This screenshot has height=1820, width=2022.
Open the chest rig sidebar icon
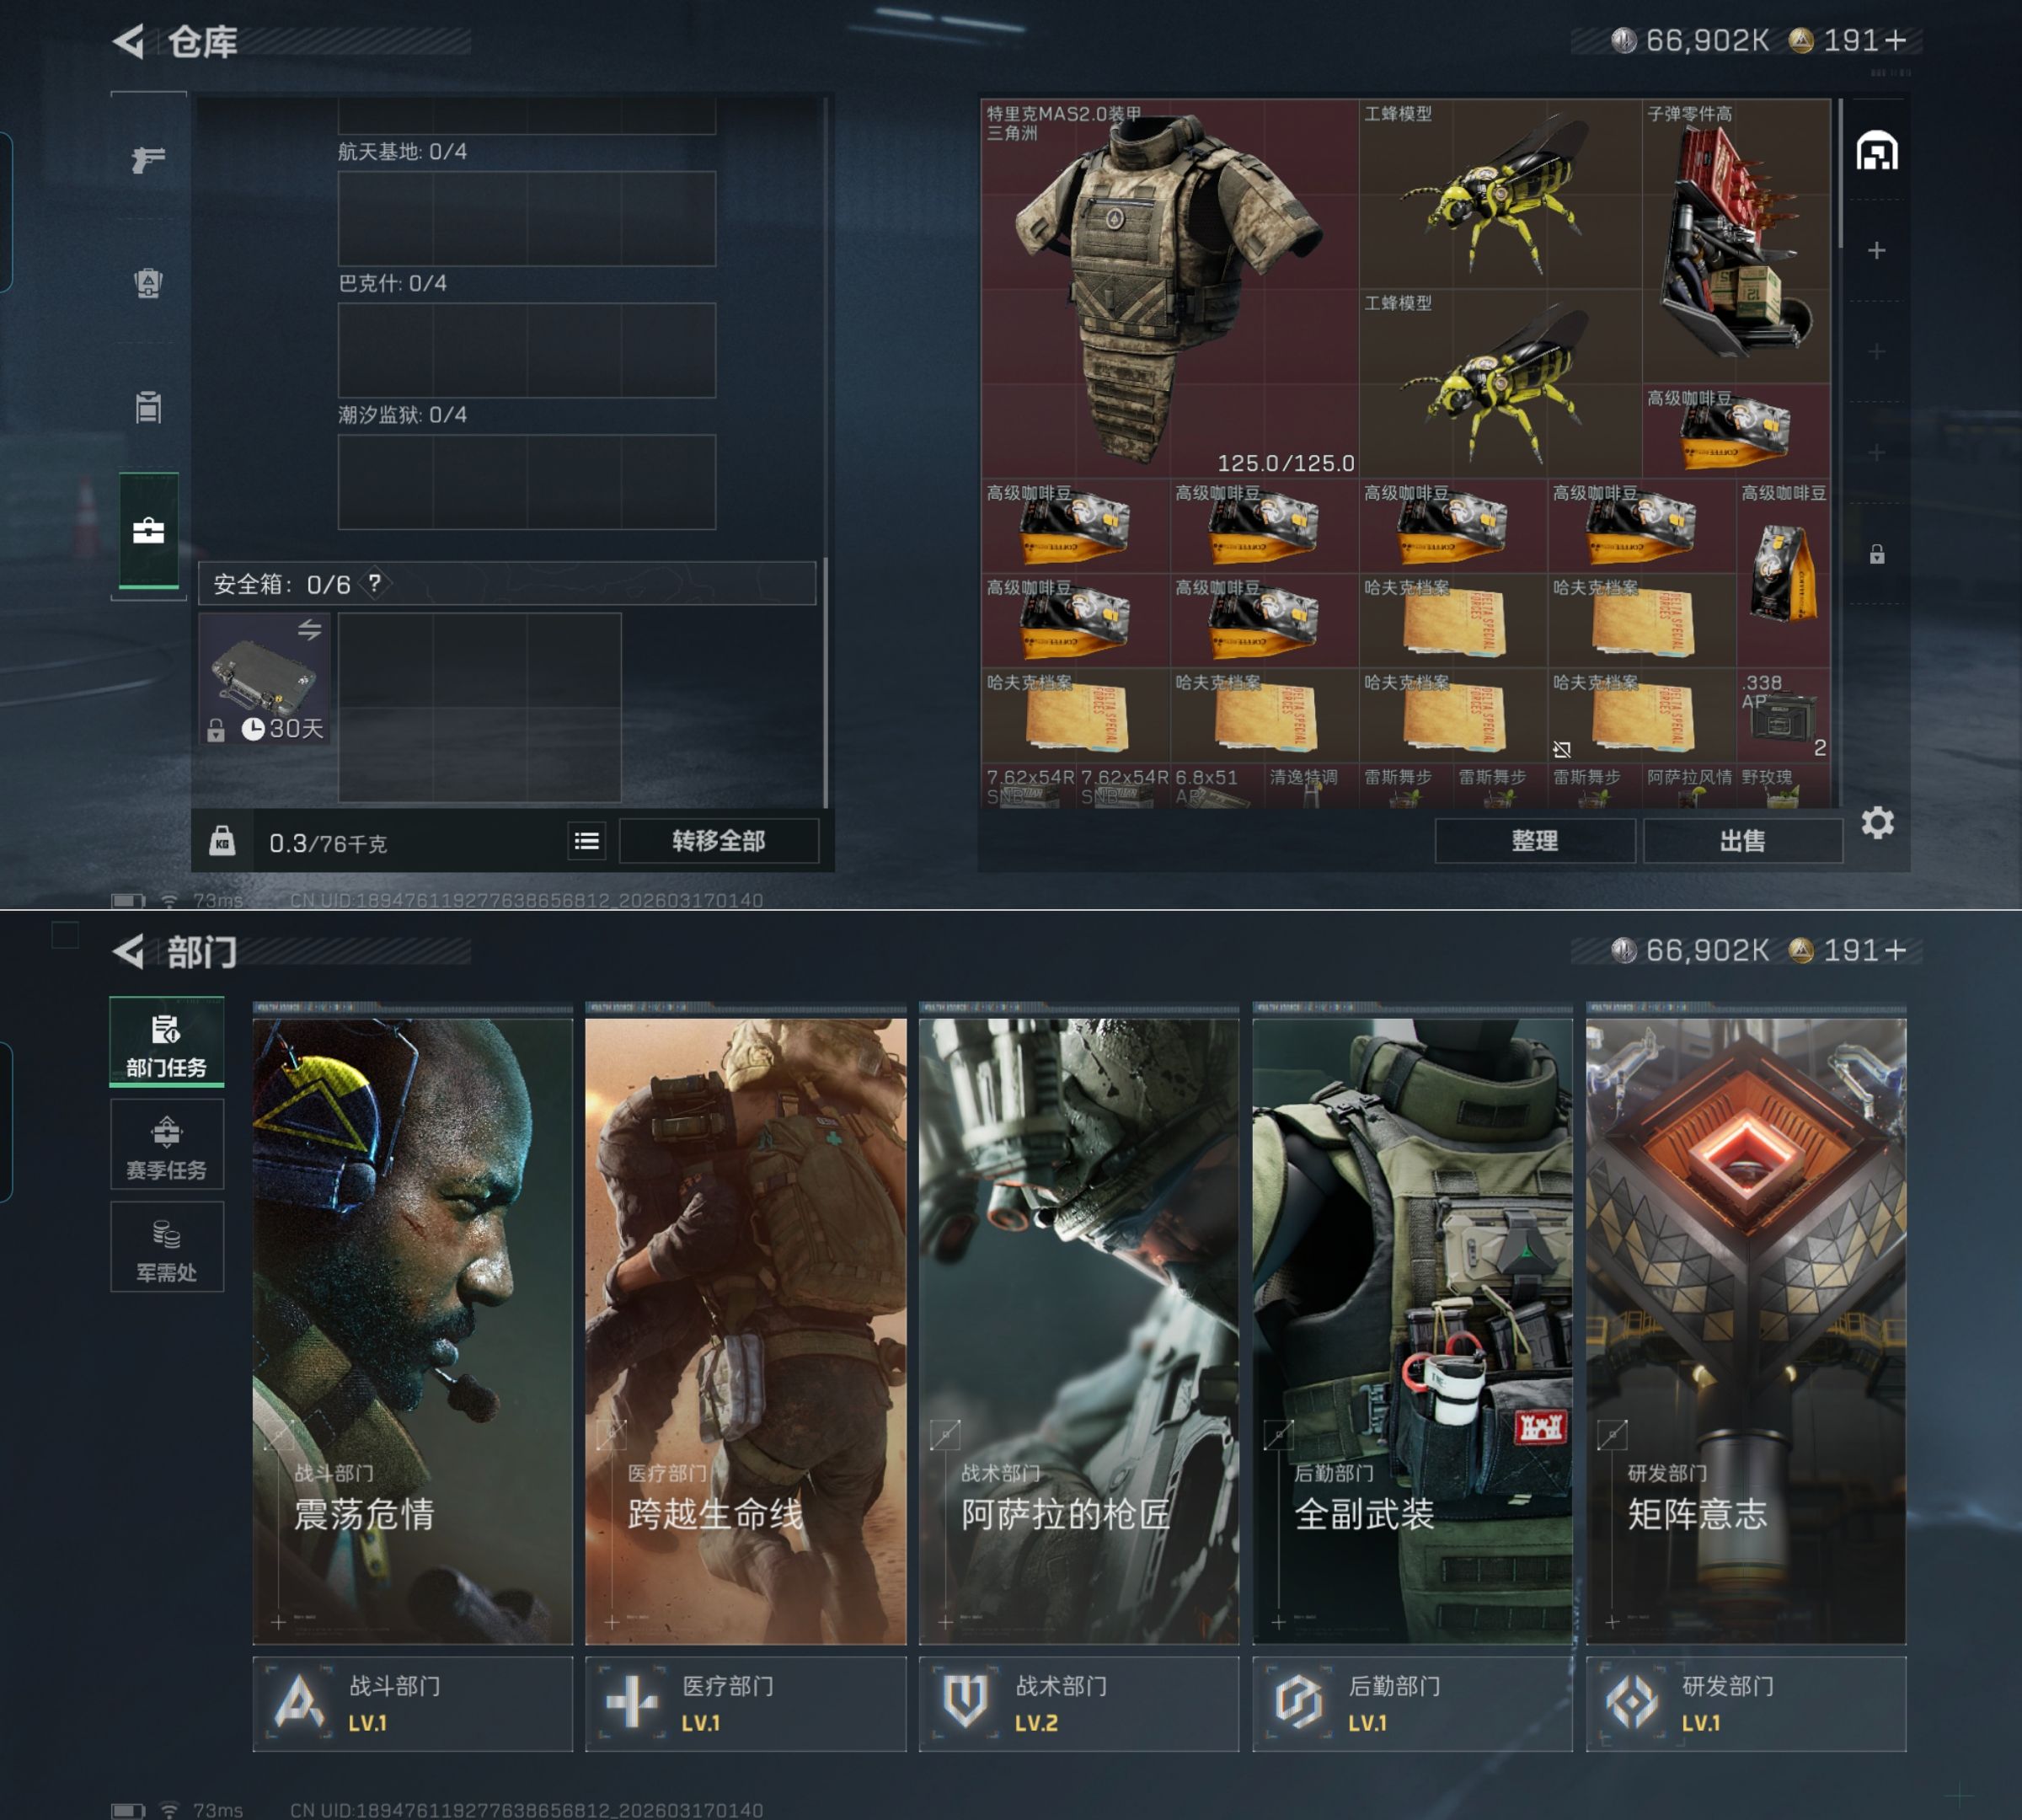(x=148, y=407)
